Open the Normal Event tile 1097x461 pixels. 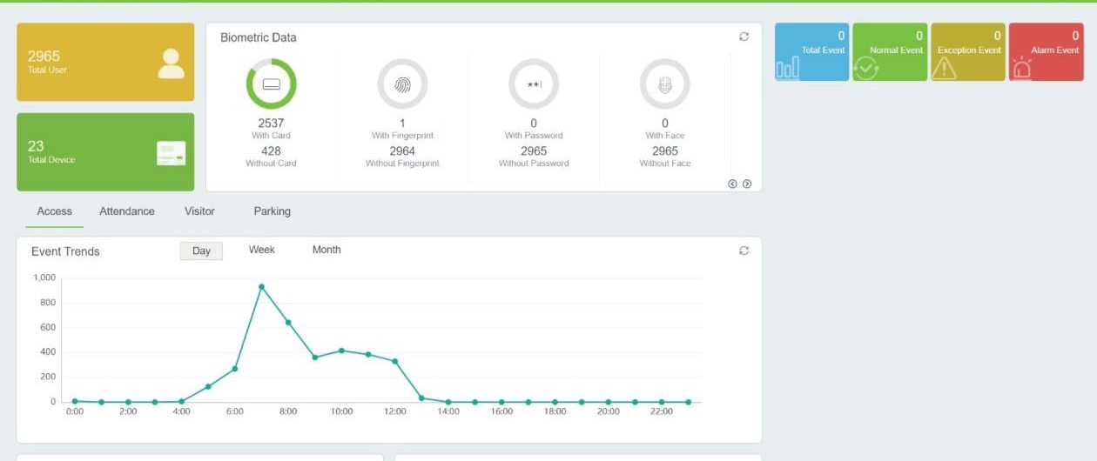pos(890,52)
